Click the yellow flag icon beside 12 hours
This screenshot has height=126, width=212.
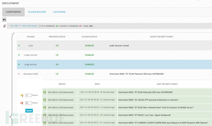[x=22, y=96]
